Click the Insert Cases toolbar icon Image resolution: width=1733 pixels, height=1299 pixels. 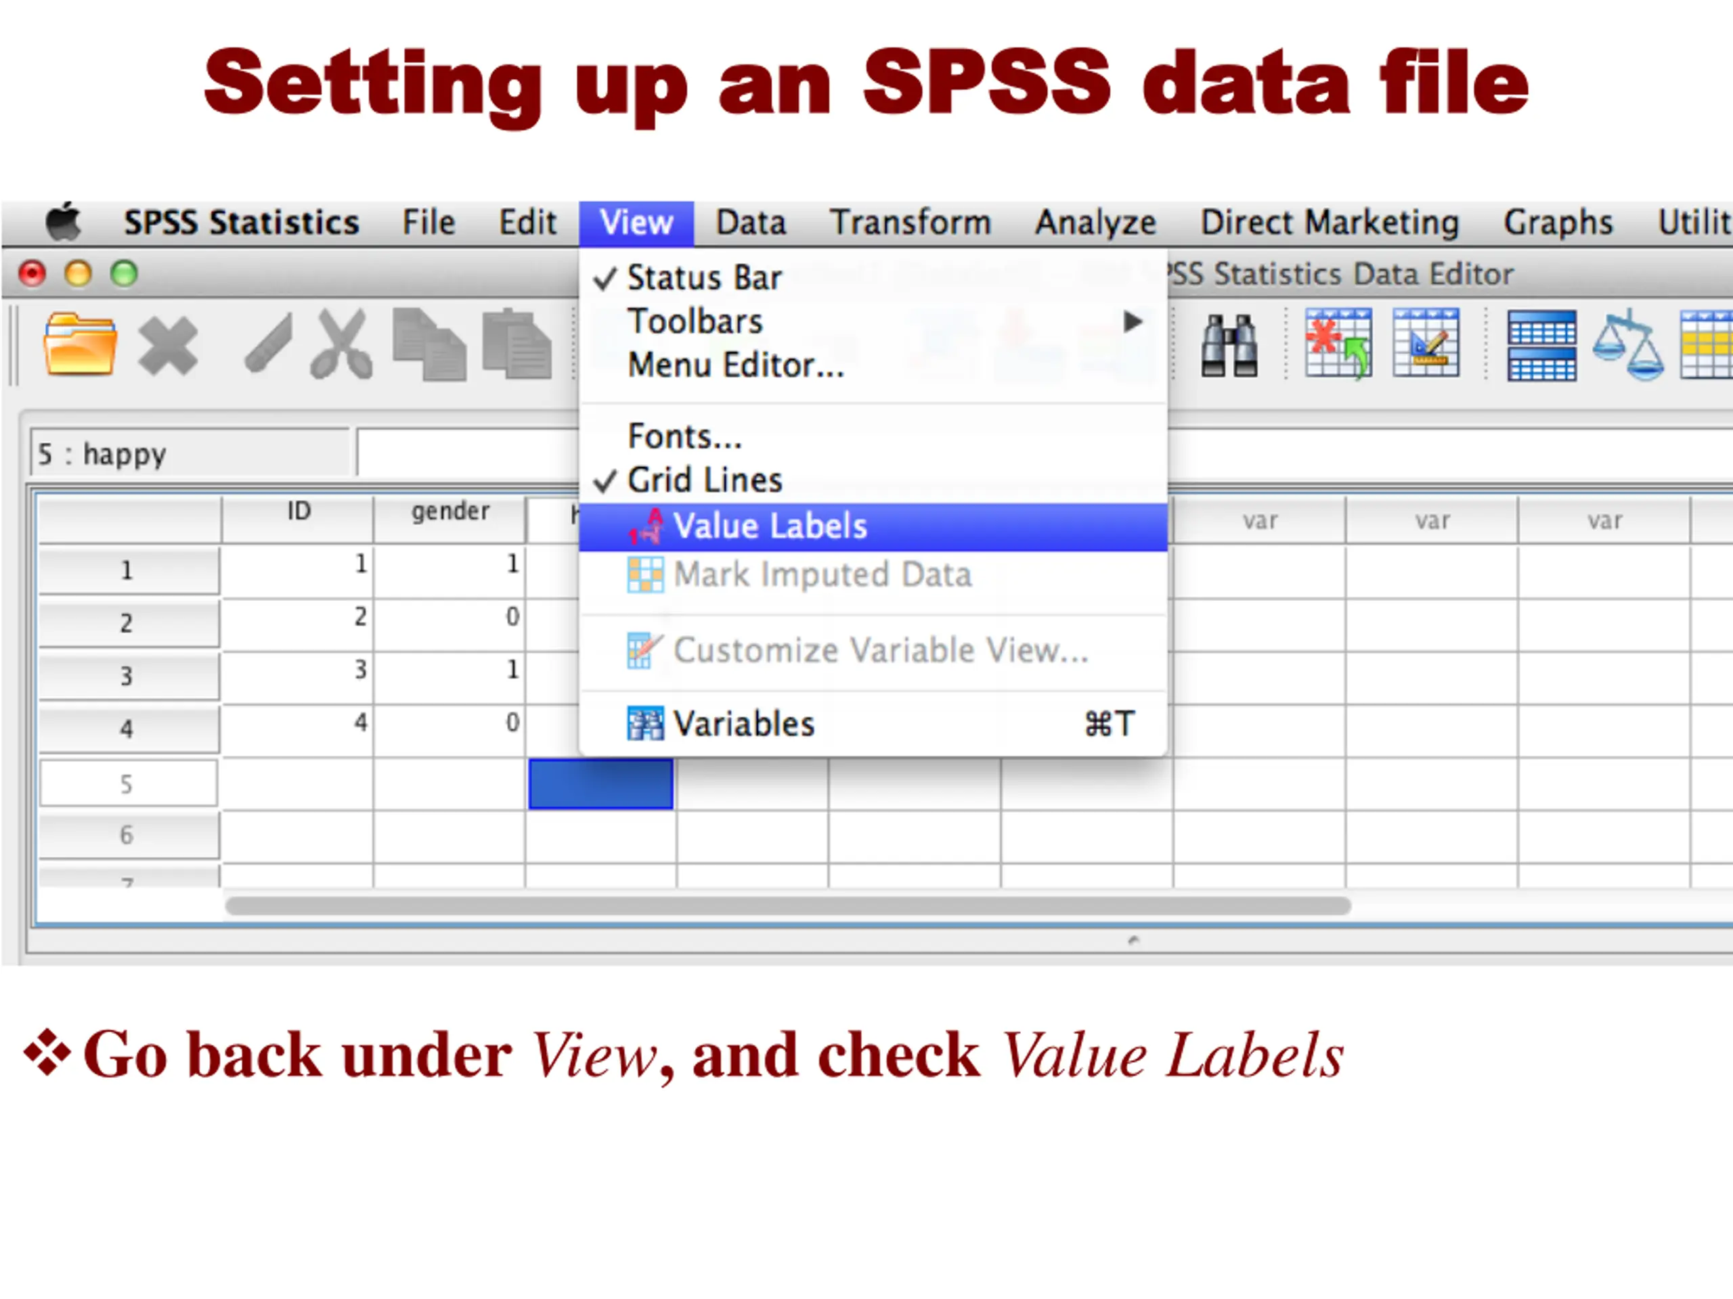(1338, 344)
